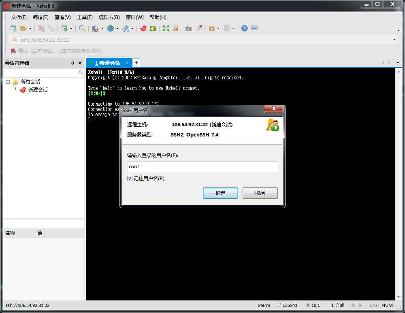
Task: Collapse the 所有会话 tree node
Action: (x=8, y=82)
